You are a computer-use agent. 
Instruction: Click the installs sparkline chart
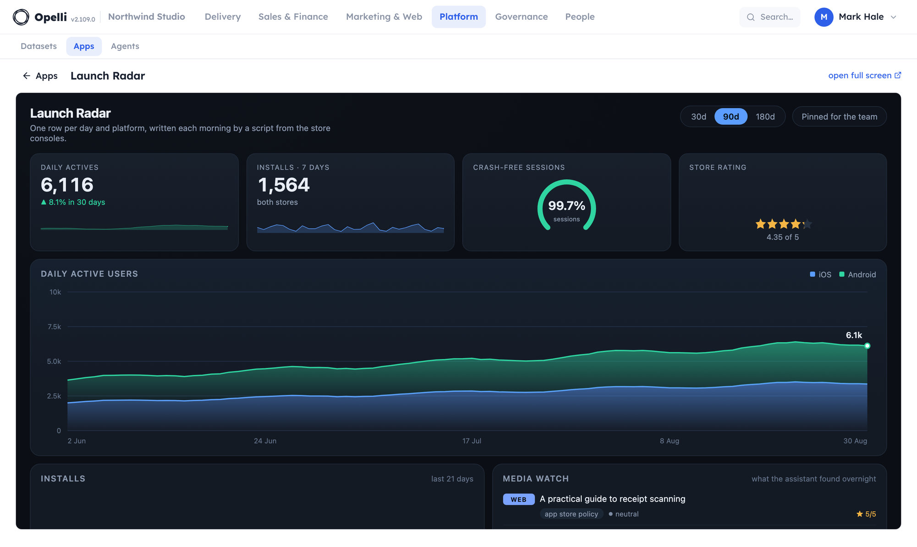click(x=350, y=228)
